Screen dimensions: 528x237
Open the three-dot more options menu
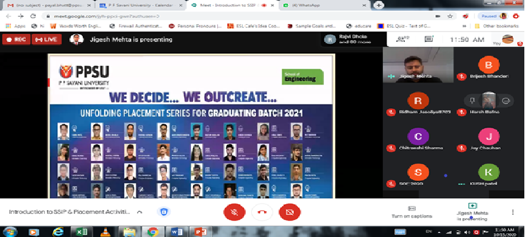pyautogui.click(x=513, y=212)
